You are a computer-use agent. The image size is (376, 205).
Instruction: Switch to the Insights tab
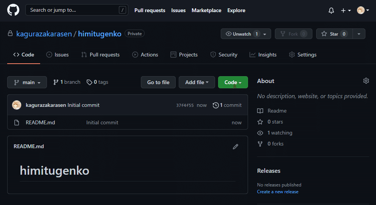click(x=263, y=55)
